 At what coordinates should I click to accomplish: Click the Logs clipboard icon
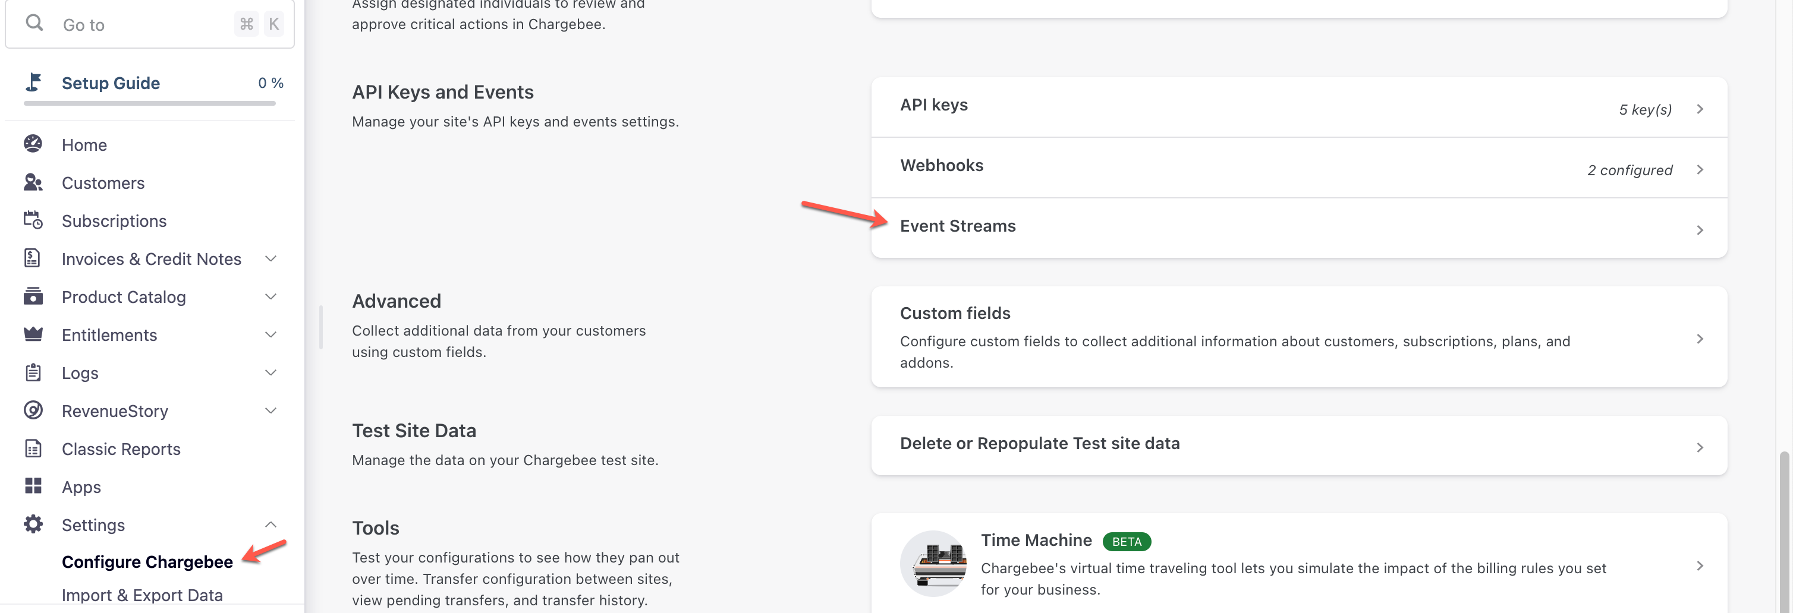[x=33, y=372]
